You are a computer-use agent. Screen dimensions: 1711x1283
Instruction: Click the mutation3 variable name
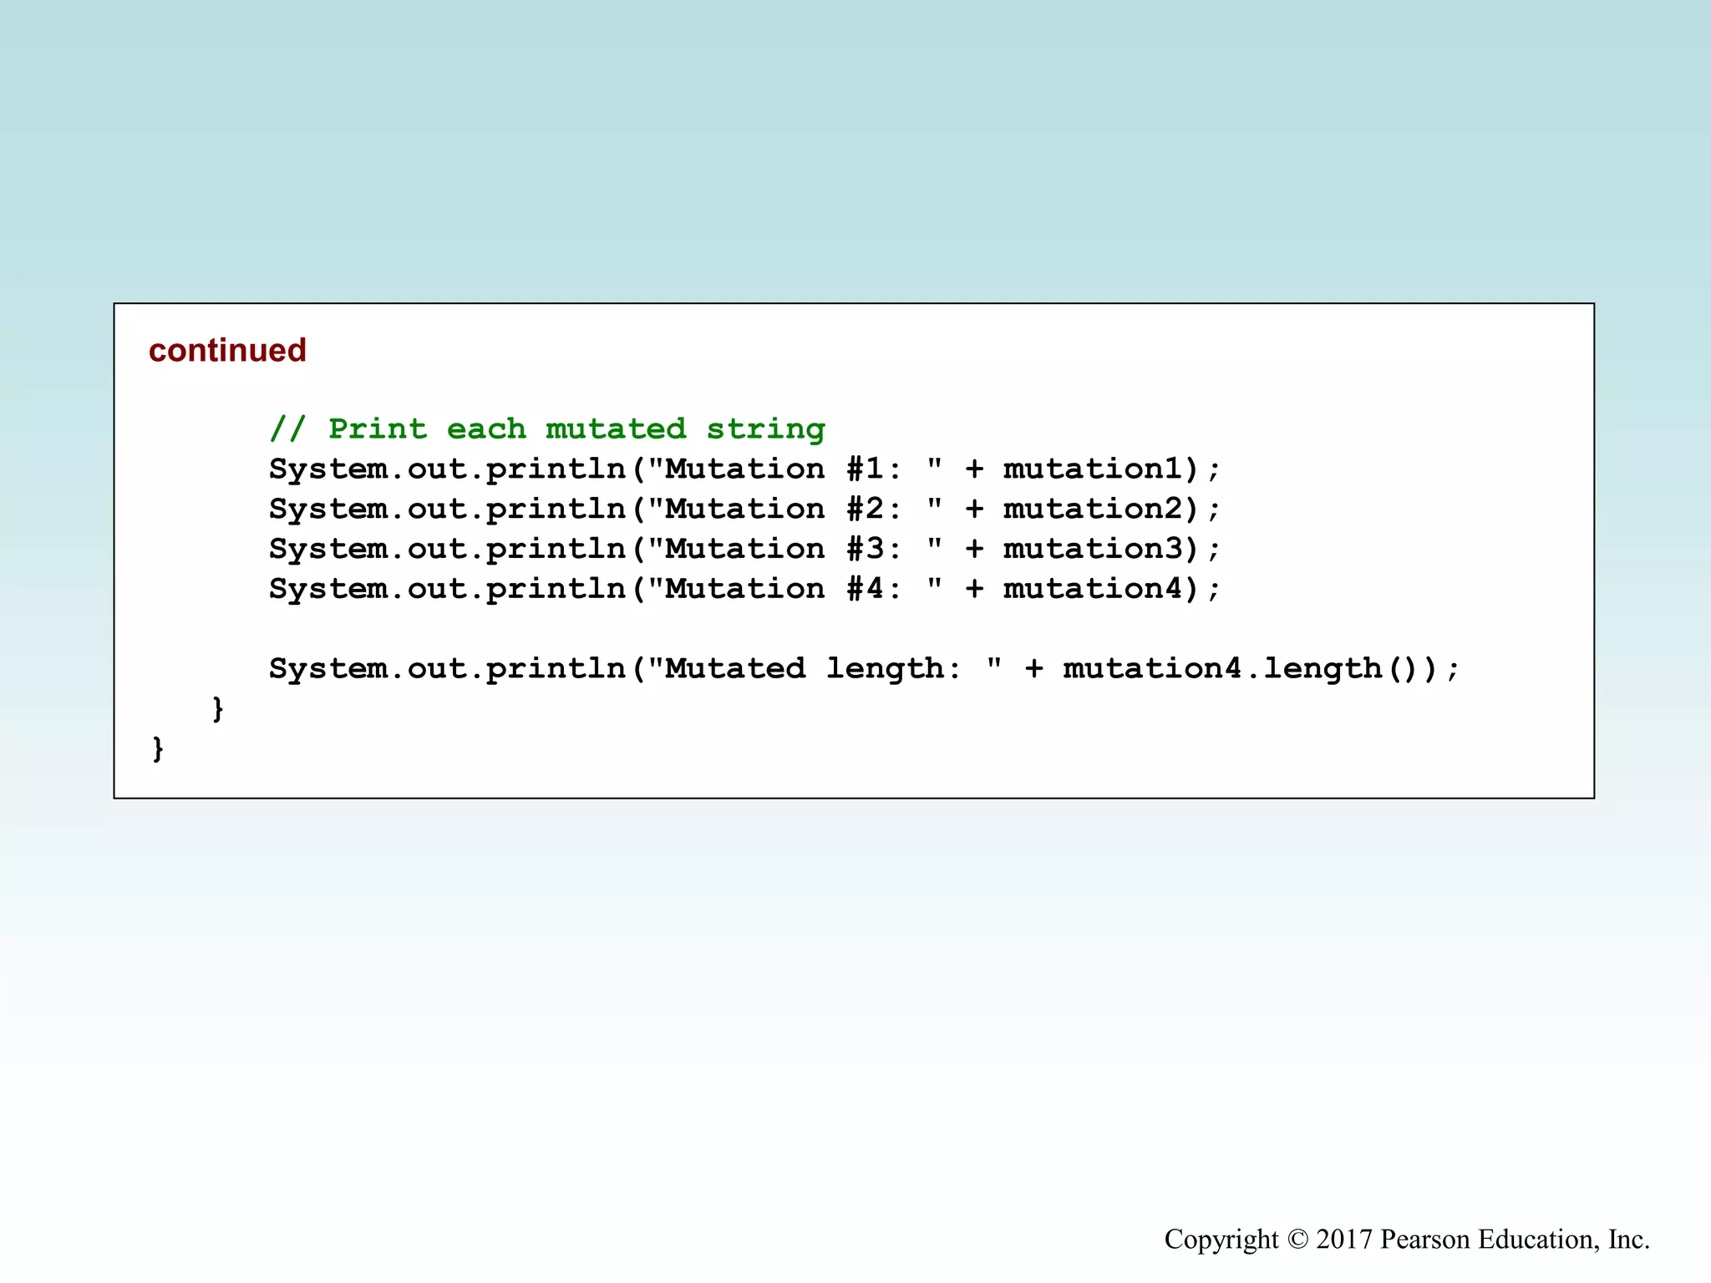(x=1094, y=550)
